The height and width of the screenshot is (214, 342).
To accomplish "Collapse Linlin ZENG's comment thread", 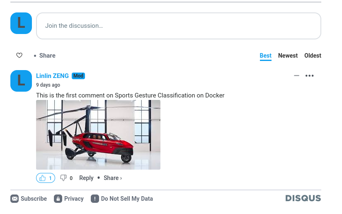I will click(x=296, y=75).
